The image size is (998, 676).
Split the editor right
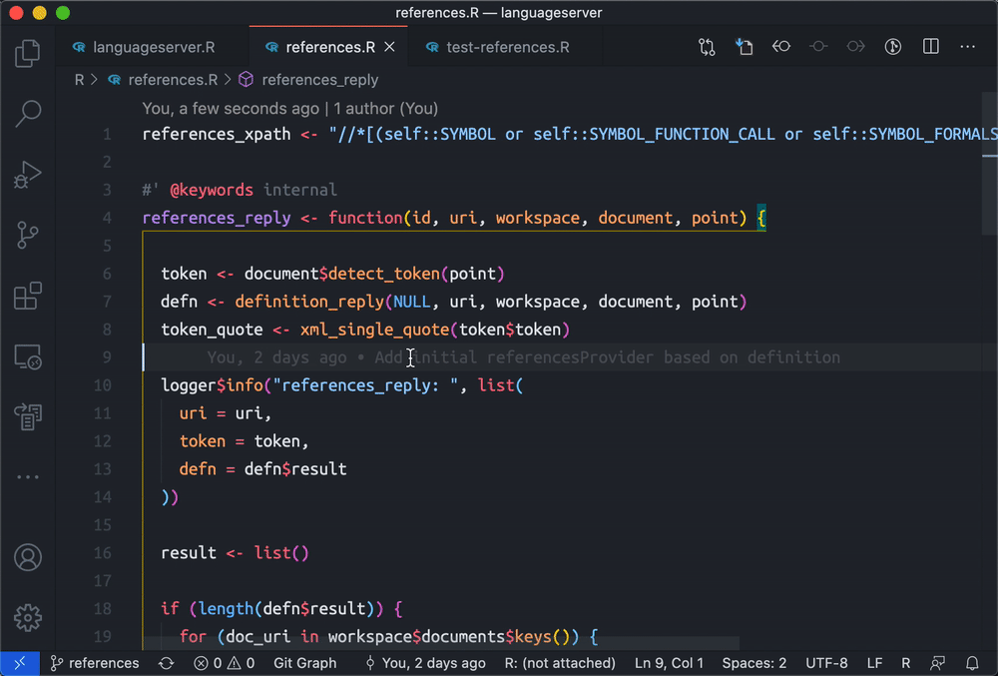pos(930,47)
